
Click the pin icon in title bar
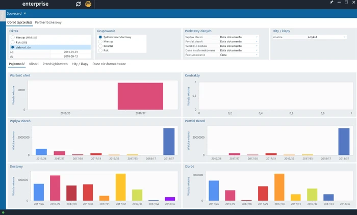pos(331,3)
